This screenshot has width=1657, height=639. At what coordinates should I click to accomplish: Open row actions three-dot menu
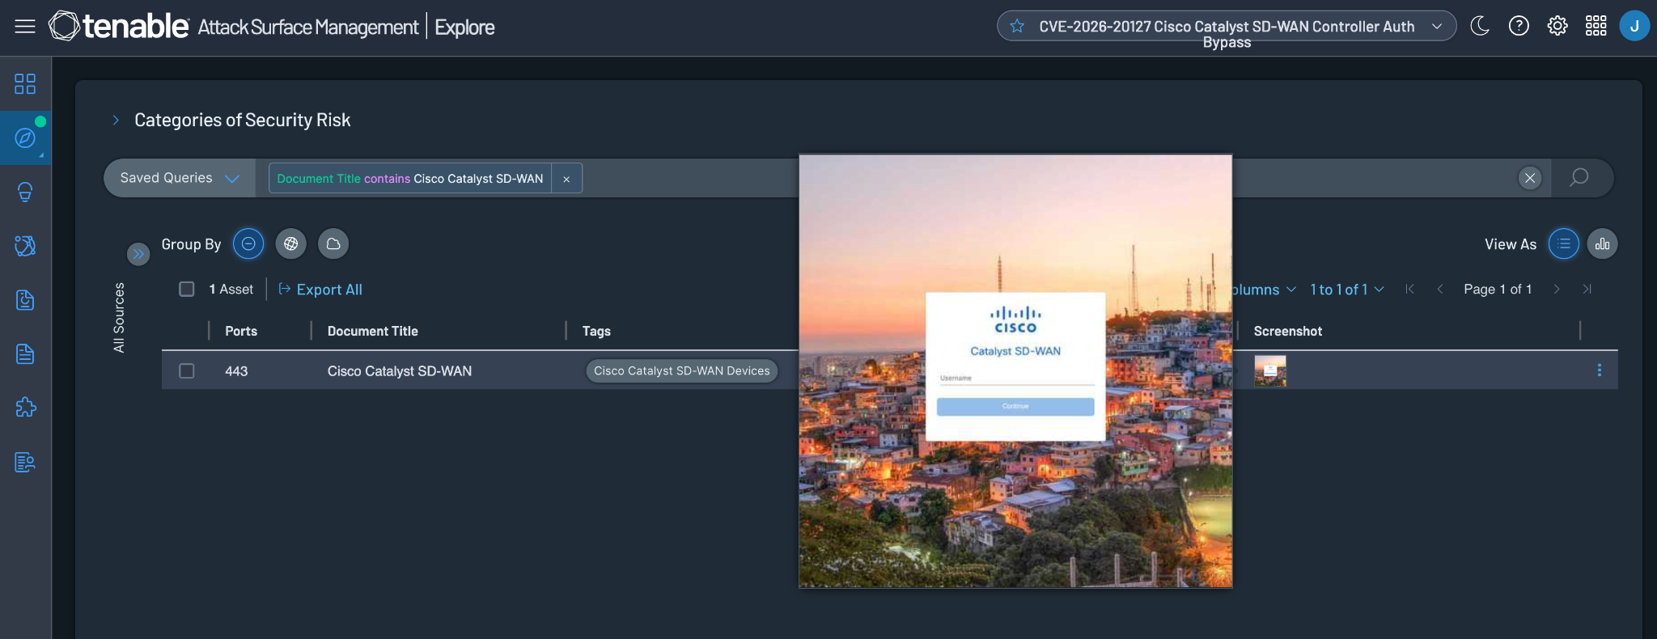(1599, 370)
